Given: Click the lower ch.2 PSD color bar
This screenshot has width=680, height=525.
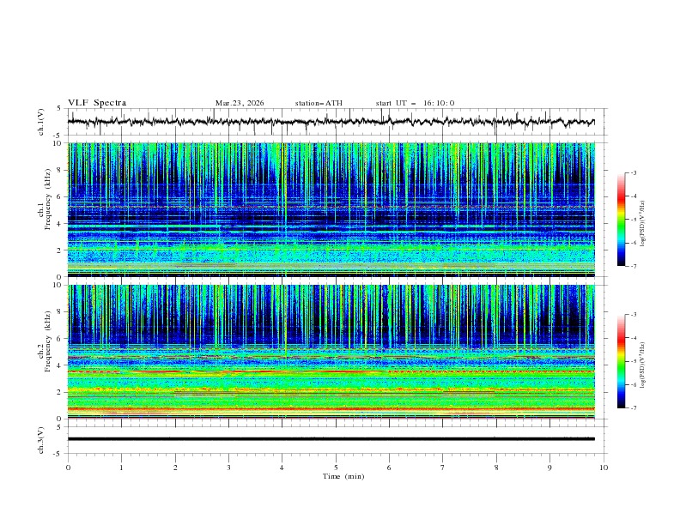Looking at the screenshot, I should (x=621, y=361).
